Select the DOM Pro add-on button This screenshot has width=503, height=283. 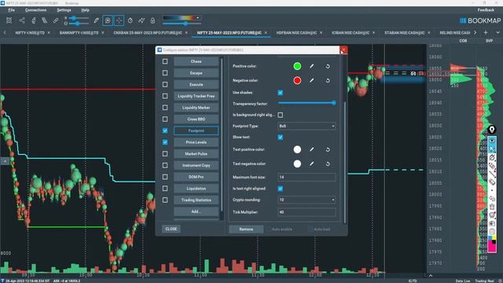196,177
